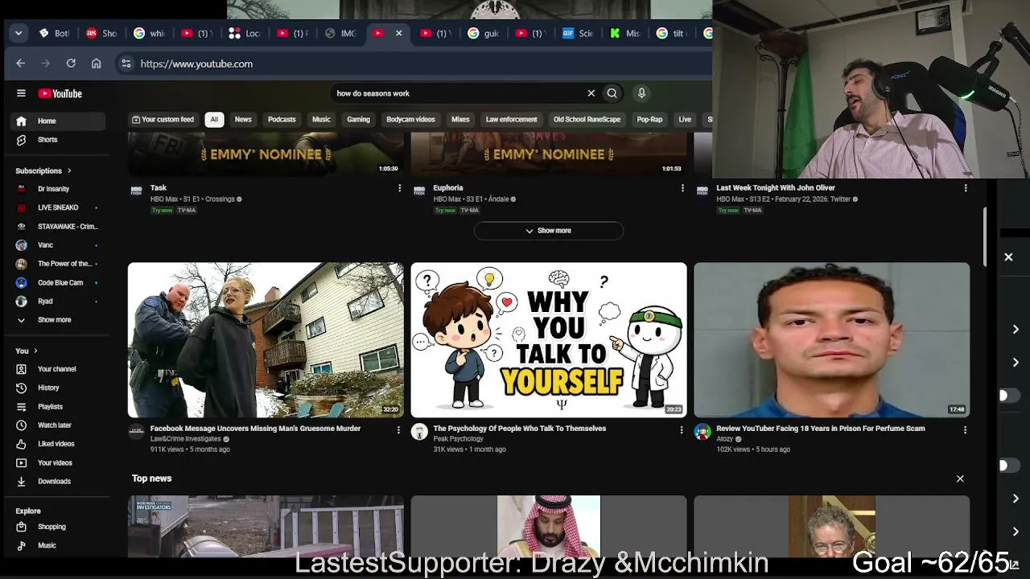Screen dimensions: 1030x579
Task: Start voice search with the microphone
Action: pyautogui.click(x=641, y=93)
